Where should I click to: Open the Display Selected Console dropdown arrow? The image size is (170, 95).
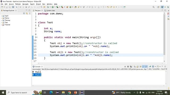point(155,66)
